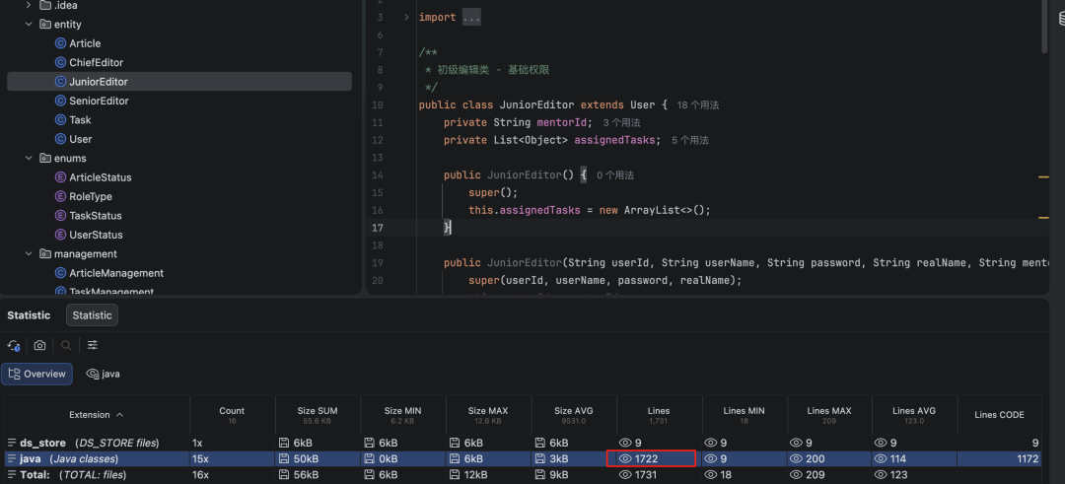
Task: Click the '0 个用法' usages hint
Action: (615, 175)
